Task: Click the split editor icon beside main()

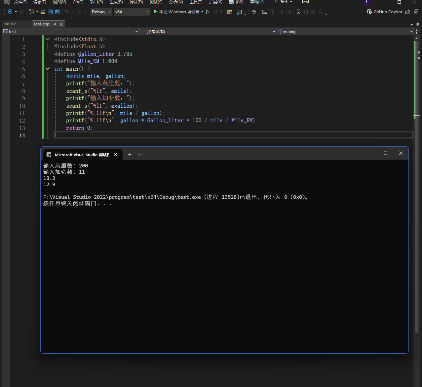Action: [416, 32]
